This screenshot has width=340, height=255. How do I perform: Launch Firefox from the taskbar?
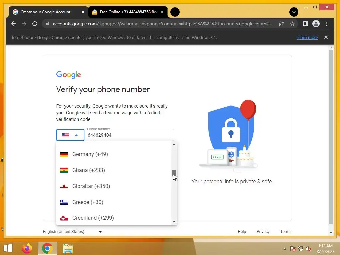[27, 248]
